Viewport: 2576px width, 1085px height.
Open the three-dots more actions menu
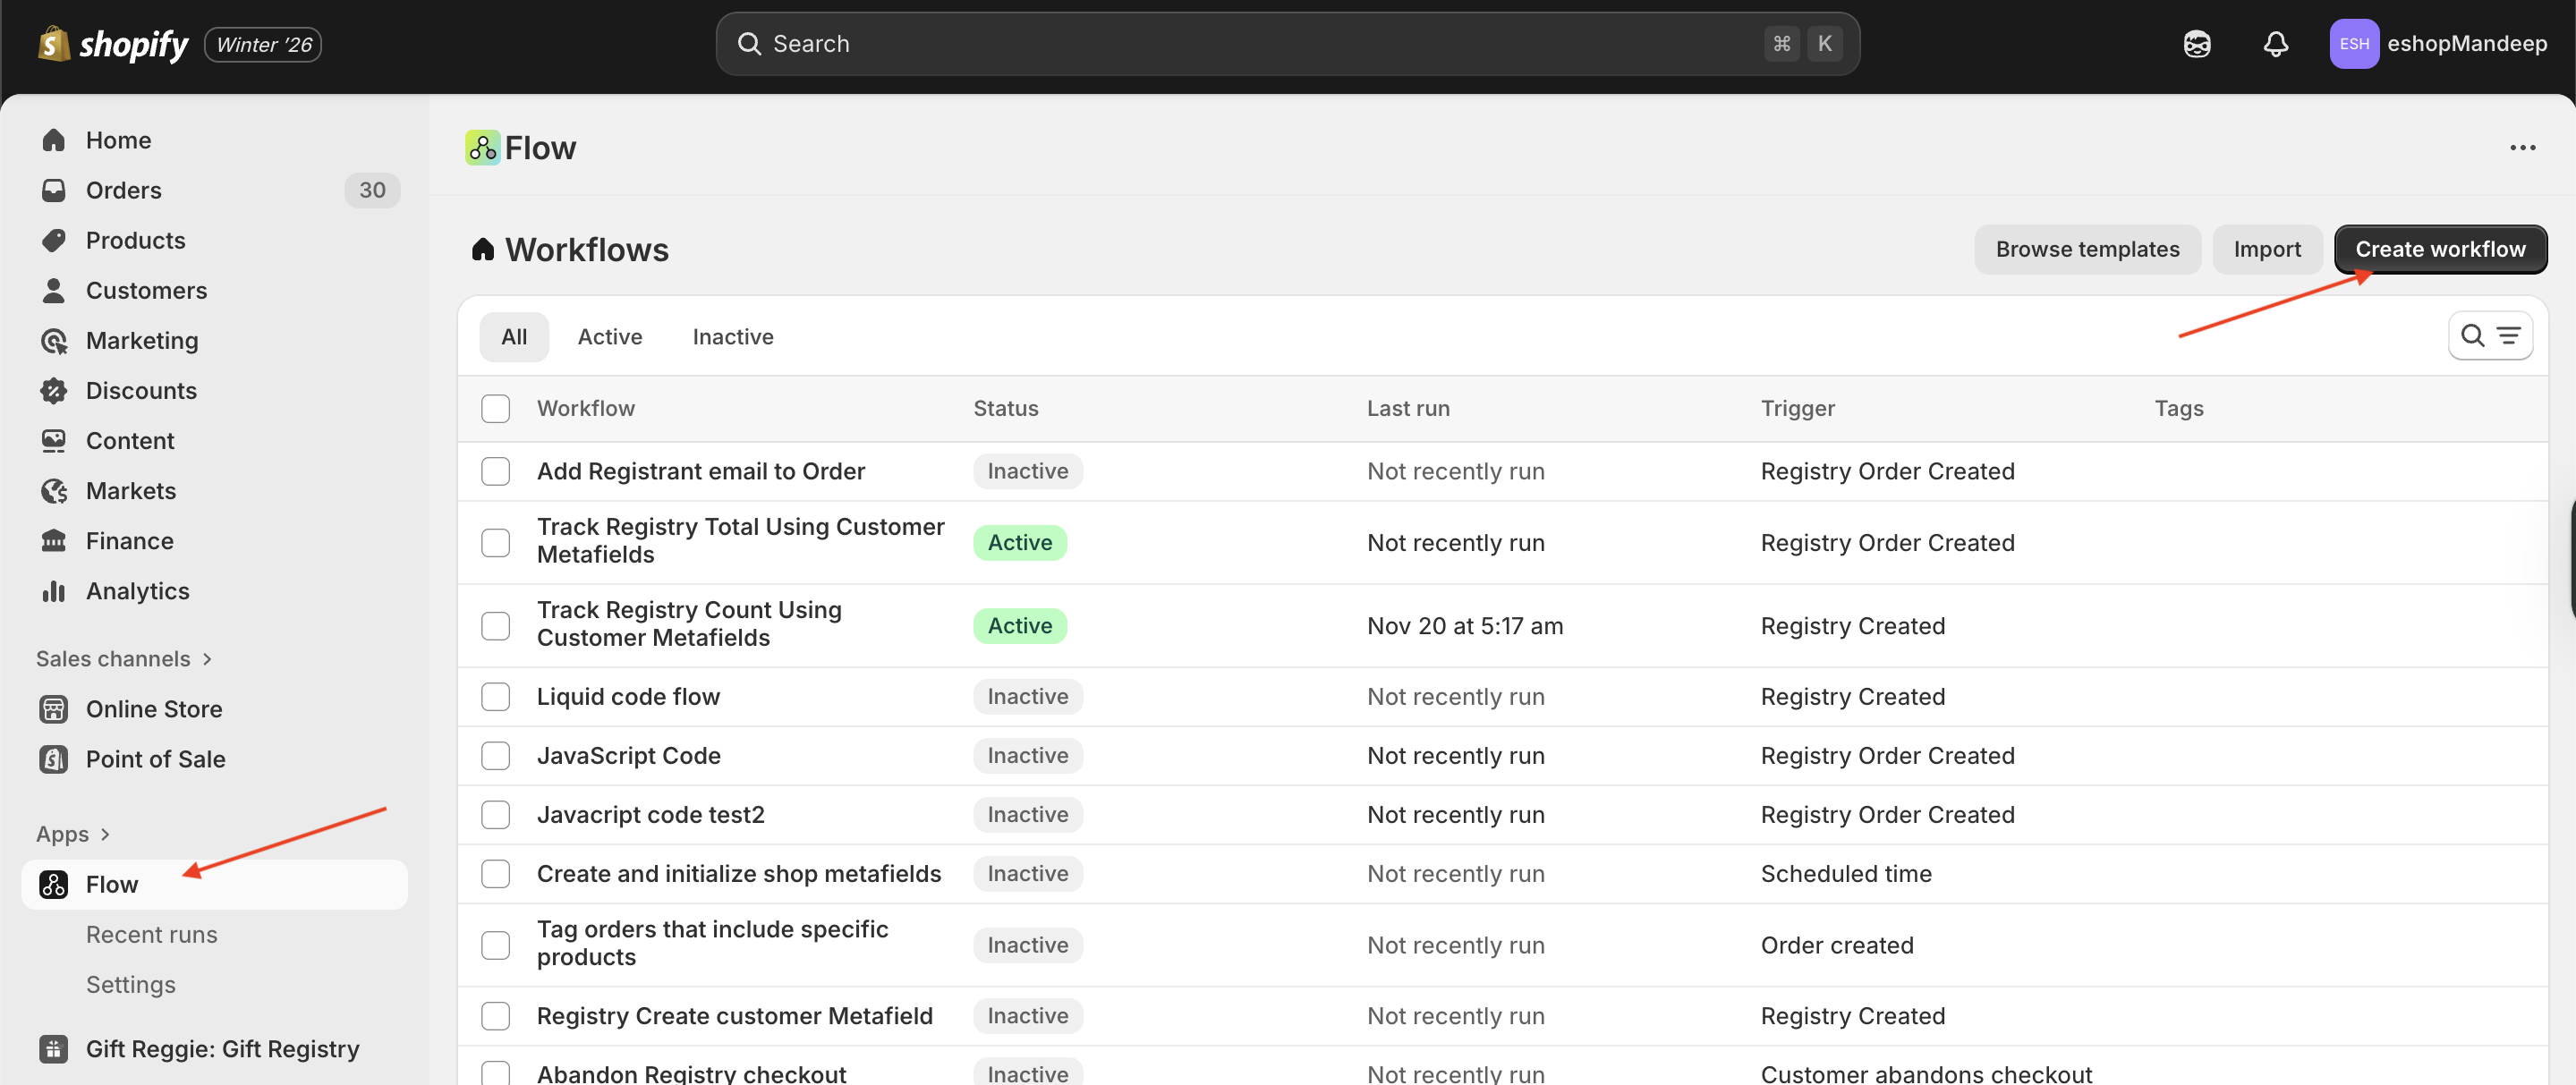[2522, 148]
